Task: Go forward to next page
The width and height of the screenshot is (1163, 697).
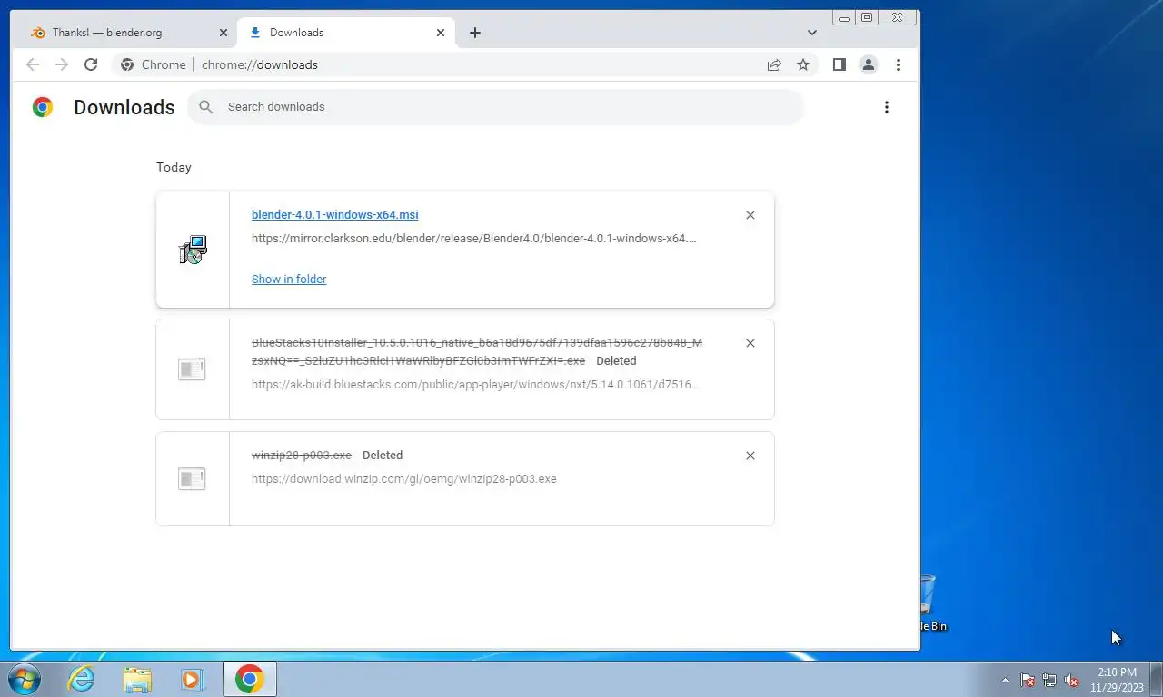Action: click(x=62, y=64)
